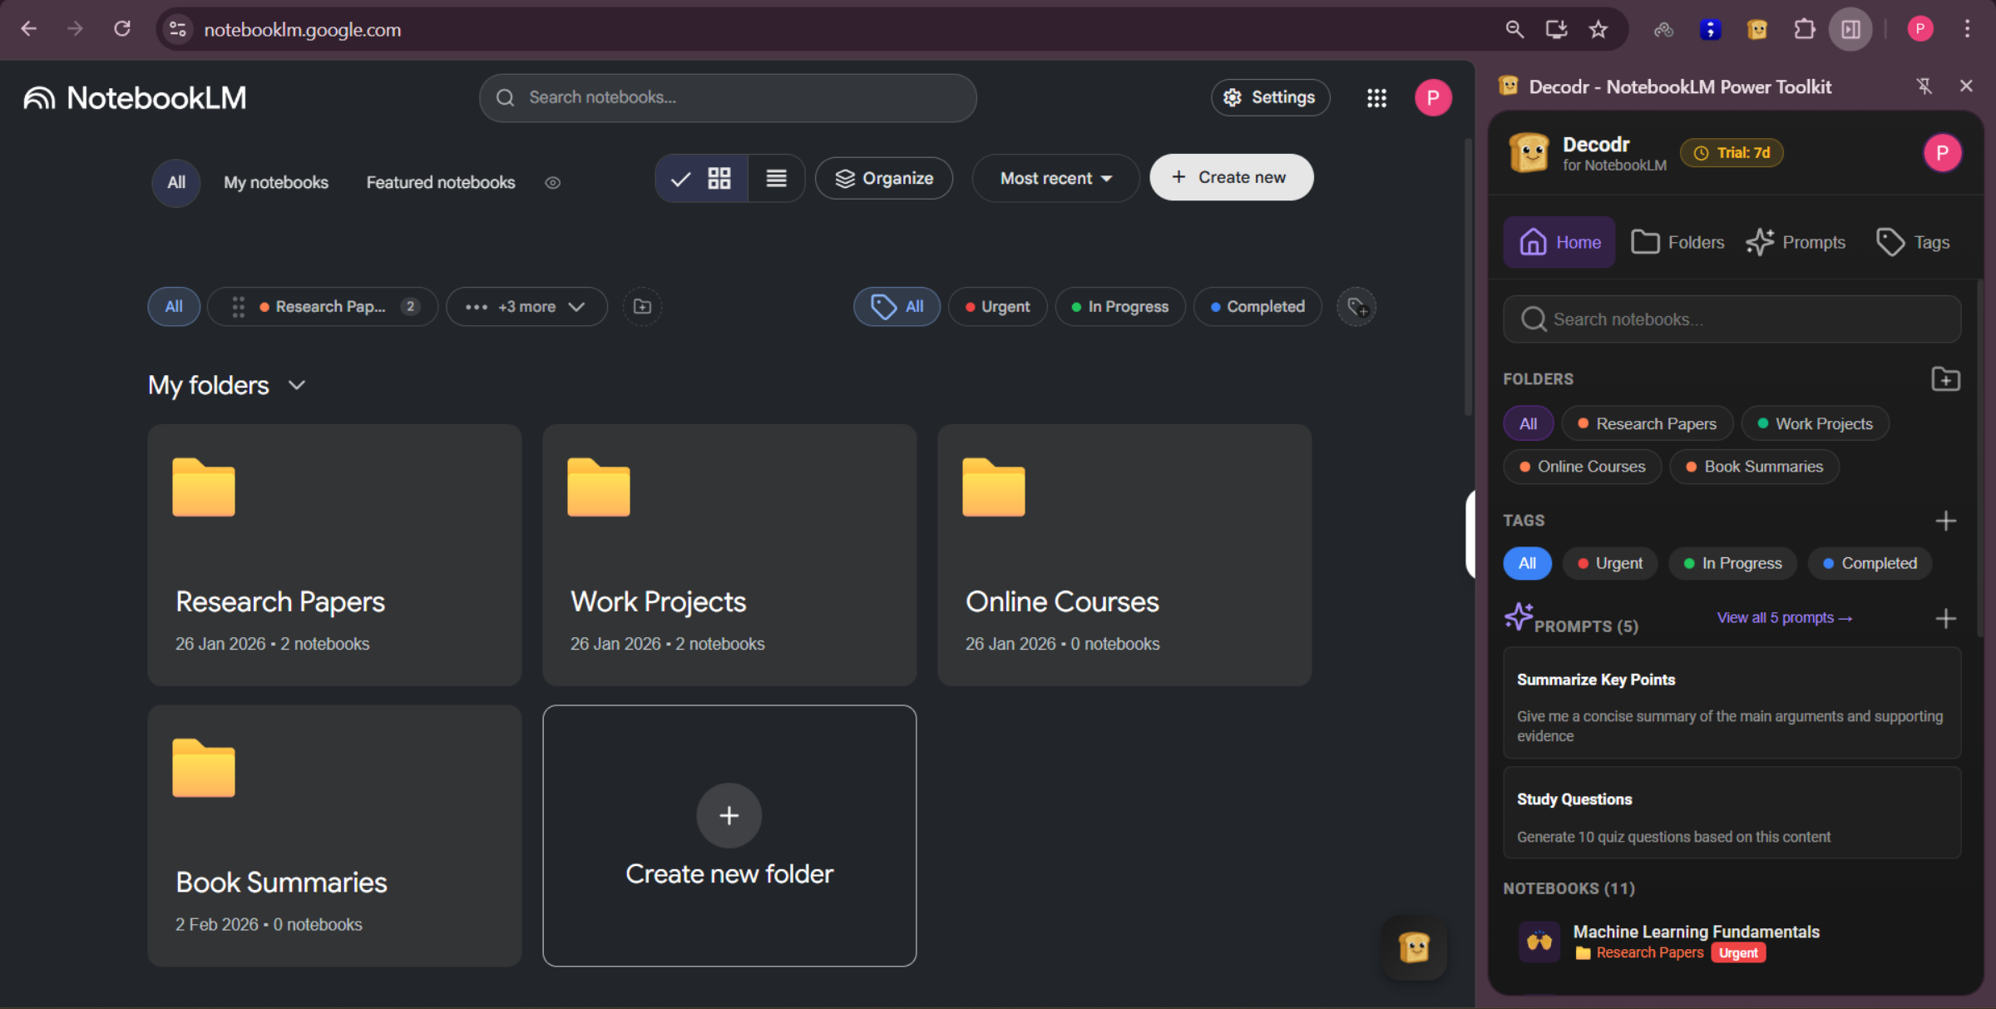Click the Decodr search notebooks field
This screenshot has height=1009, width=1996.
tap(1732, 319)
